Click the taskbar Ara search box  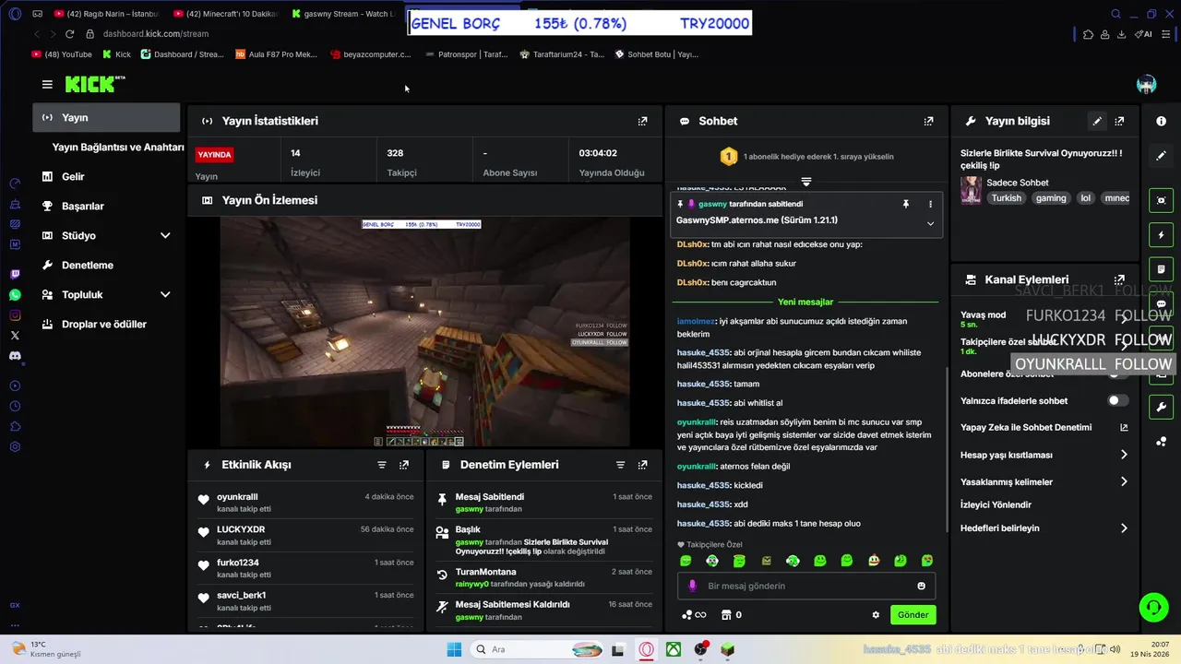click(538, 649)
